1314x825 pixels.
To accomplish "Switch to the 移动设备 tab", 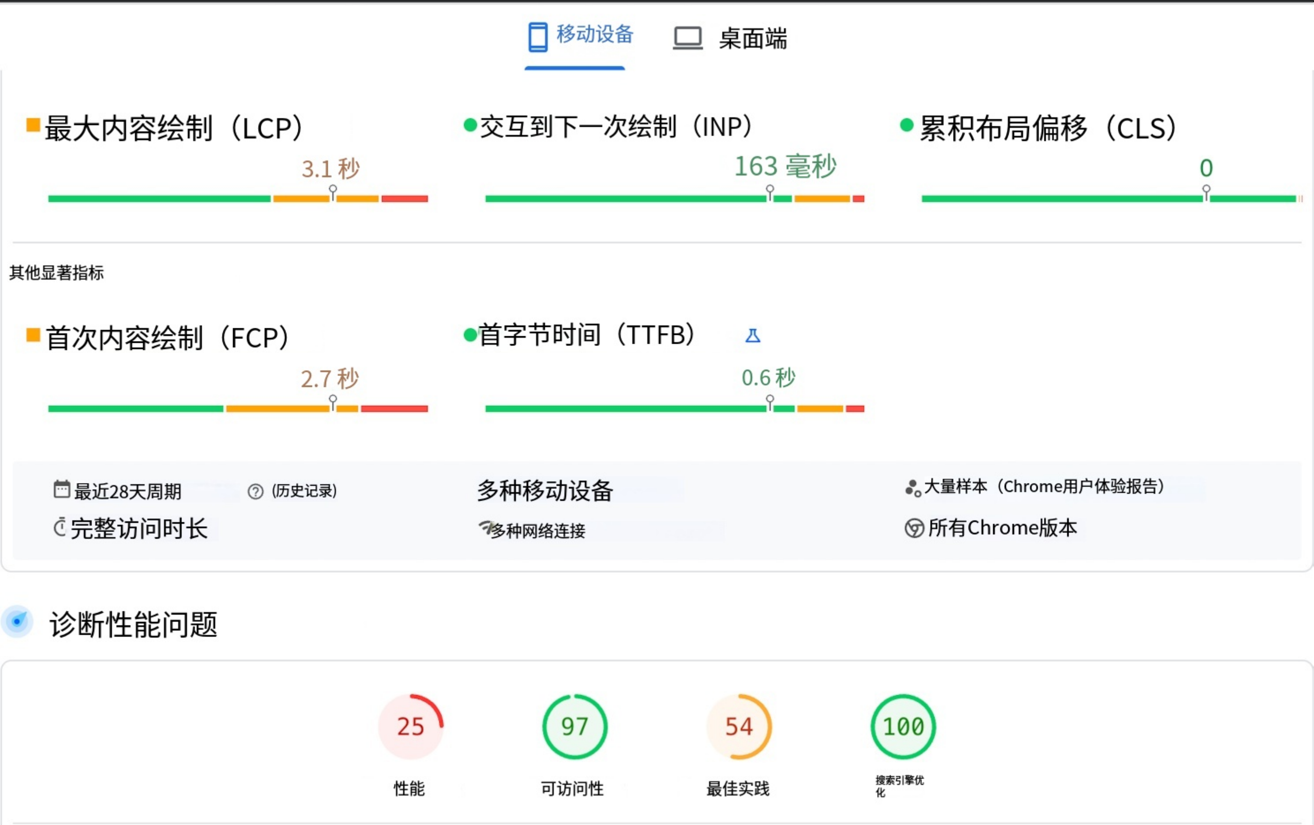I will click(581, 37).
